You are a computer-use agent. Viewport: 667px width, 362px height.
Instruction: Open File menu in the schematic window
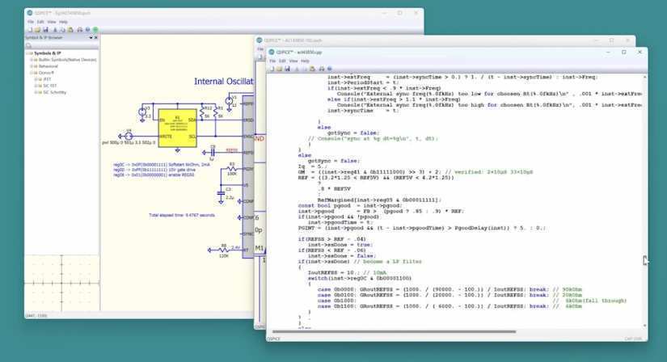(x=31, y=22)
